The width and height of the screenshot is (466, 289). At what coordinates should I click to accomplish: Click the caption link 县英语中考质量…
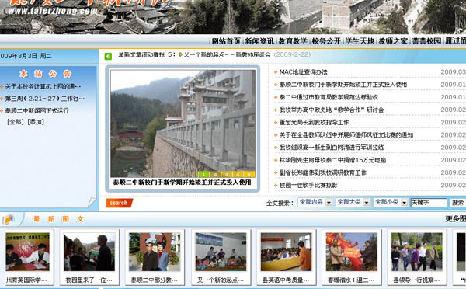click(286, 280)
